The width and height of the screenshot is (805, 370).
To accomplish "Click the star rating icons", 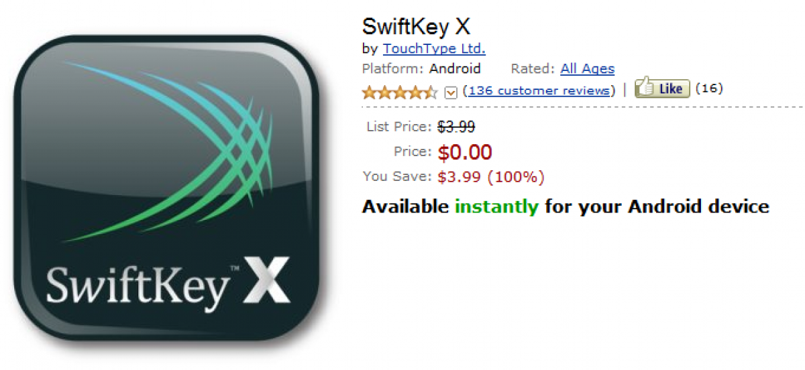I will 399,91.
